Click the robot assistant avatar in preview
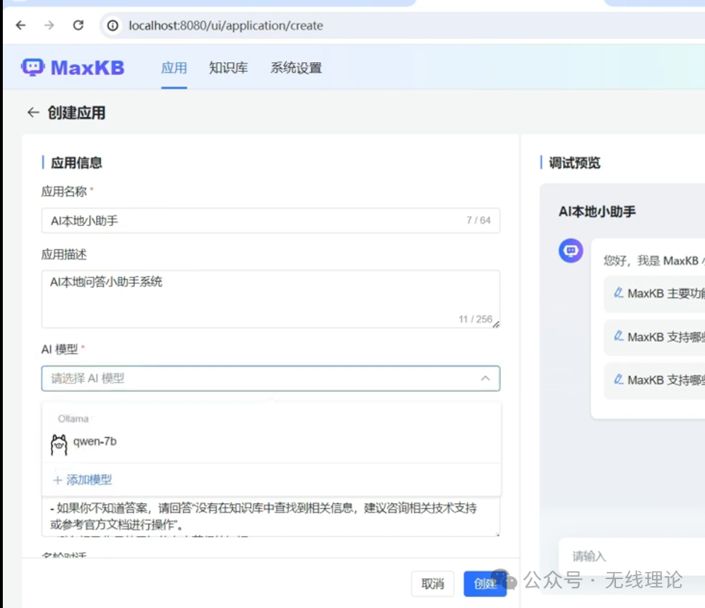The width and height of the screenshot is (705, 608). 570,251
